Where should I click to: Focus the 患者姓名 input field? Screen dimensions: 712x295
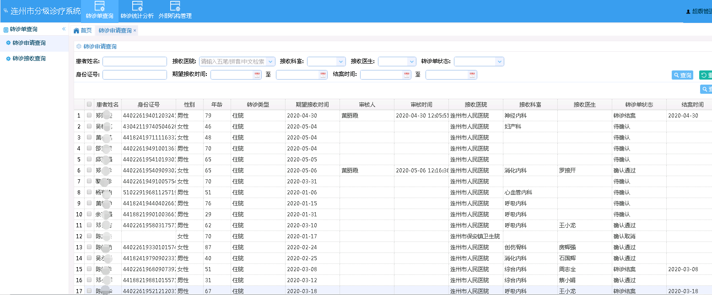[x=135, y=62]
